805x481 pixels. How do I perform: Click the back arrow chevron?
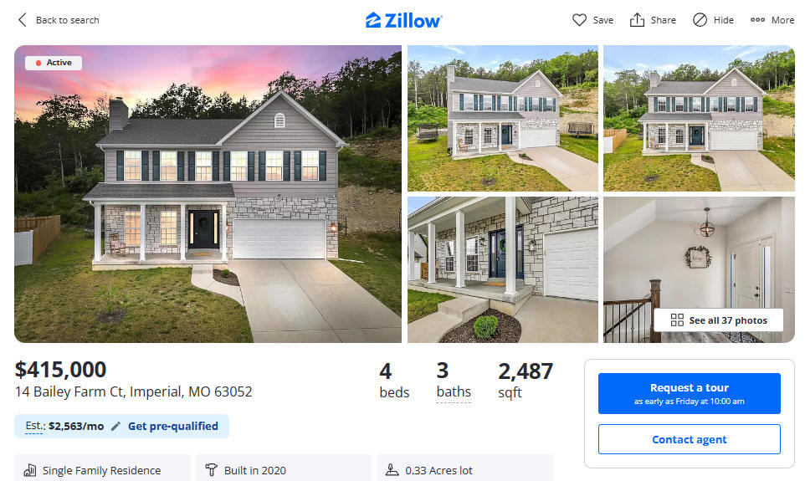point(22,20)
